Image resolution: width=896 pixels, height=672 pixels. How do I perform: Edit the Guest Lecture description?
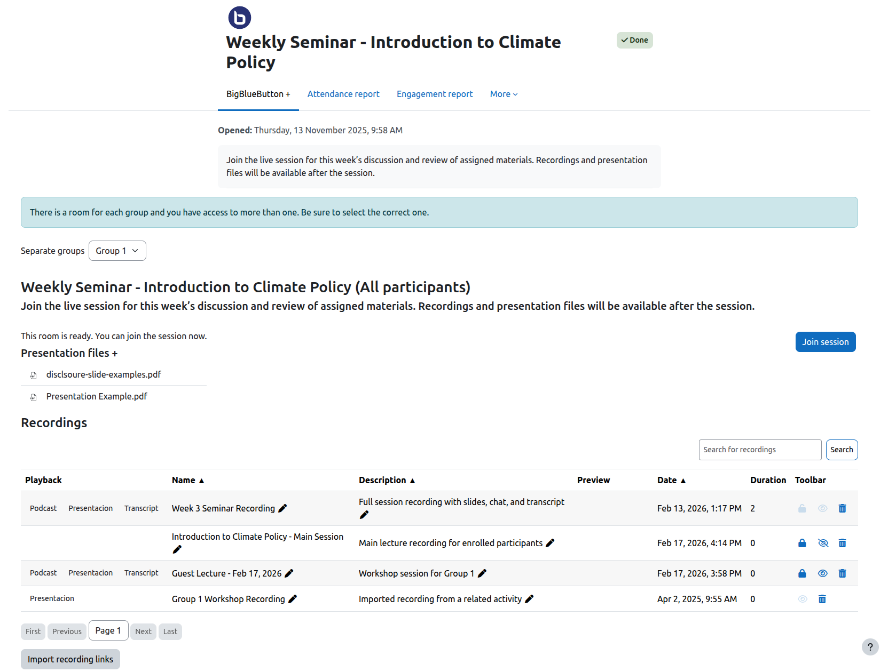coord(482,573)
